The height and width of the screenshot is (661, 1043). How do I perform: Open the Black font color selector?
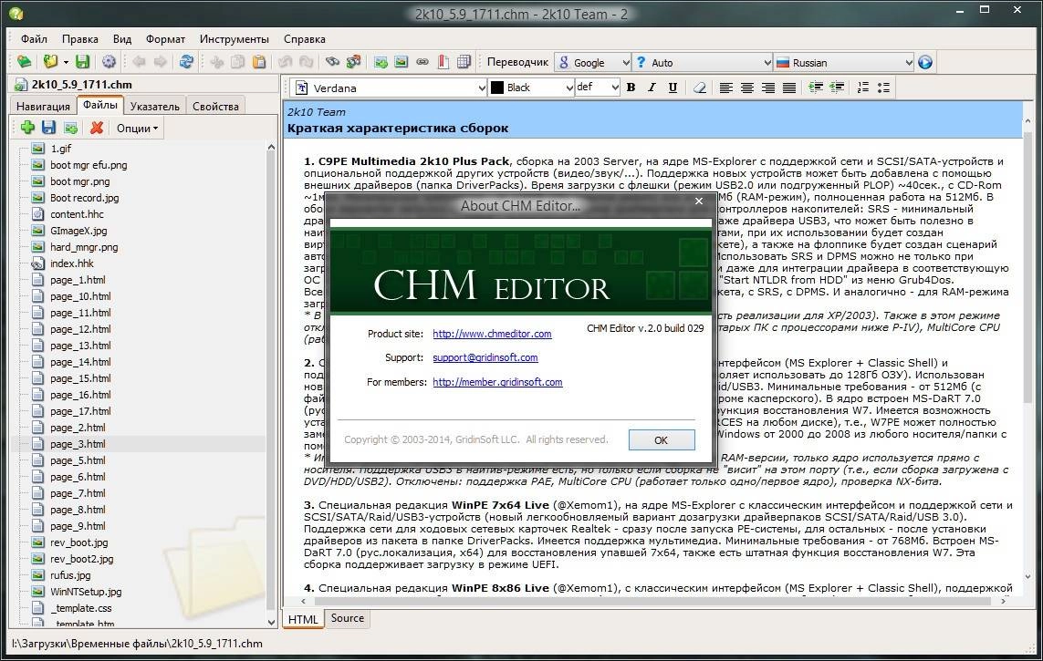pyautogui.click(x=531, y=88)
